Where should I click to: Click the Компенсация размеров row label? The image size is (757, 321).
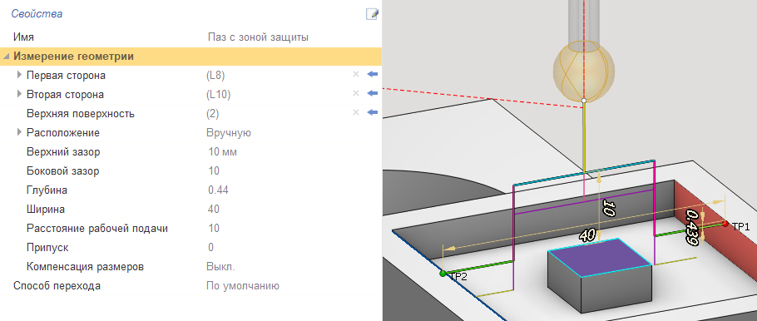click(x=86, y=266)
